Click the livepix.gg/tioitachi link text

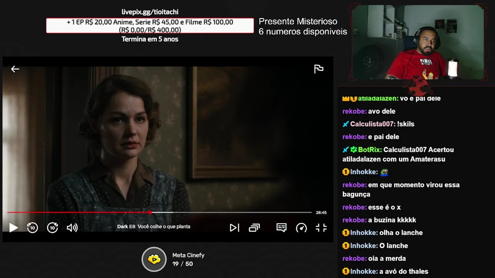tap(150, 12)
